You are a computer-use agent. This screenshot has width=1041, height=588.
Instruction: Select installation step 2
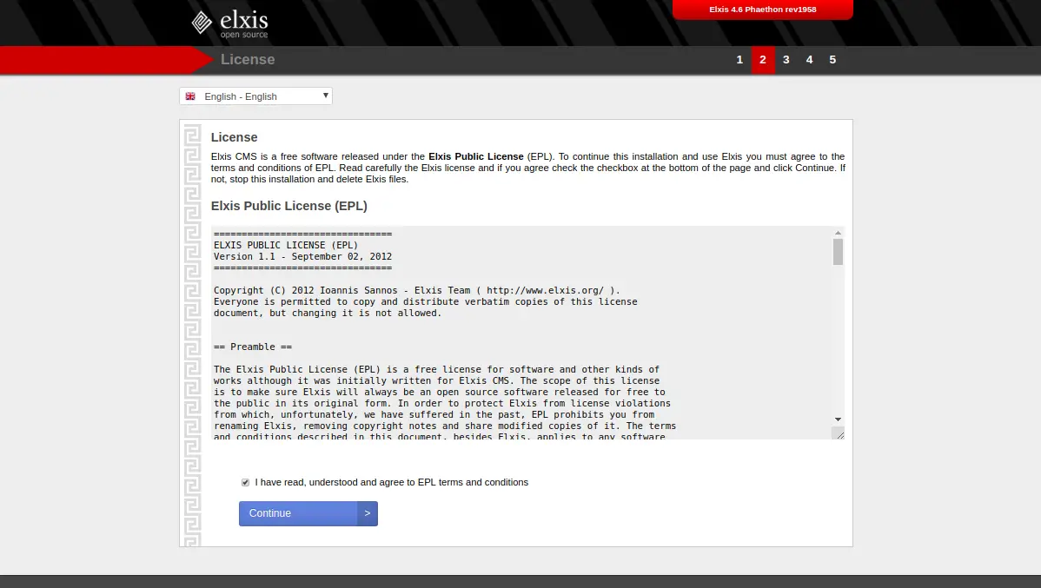click(x=763, y=60)
